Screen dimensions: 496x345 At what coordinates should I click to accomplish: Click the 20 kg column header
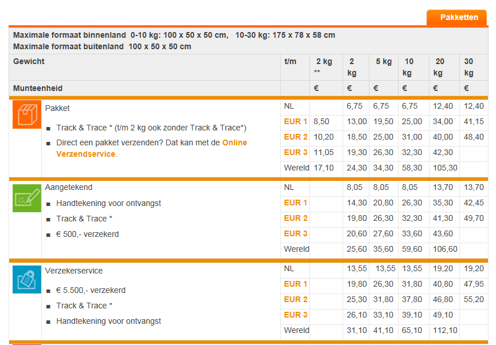pos(444,67)
